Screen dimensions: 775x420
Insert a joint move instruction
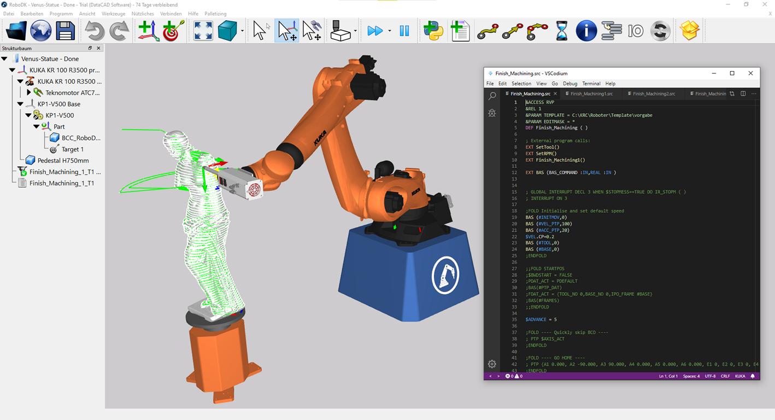coord(488,31)
